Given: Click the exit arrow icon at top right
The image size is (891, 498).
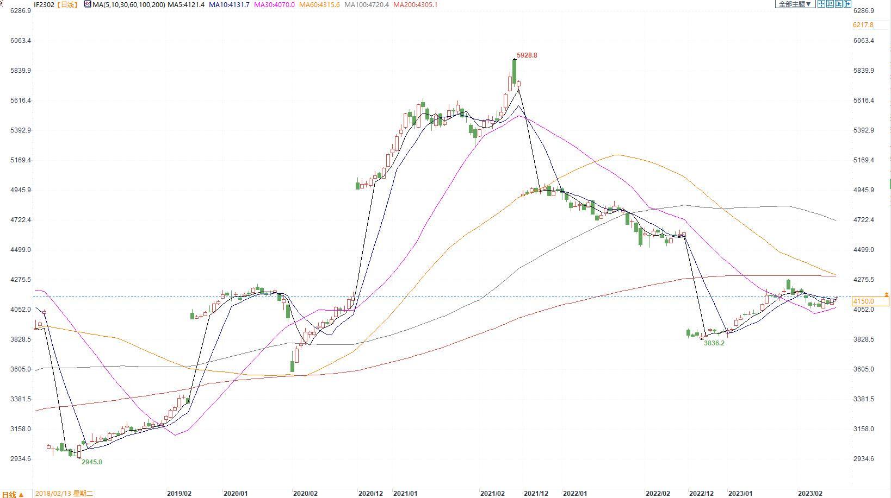Looking at the screenshot, I should (847, 4).
